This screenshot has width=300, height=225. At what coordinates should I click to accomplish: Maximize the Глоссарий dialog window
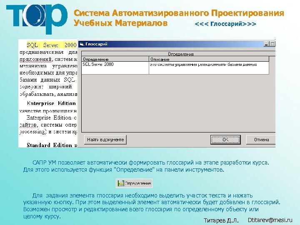pos(272,44)
